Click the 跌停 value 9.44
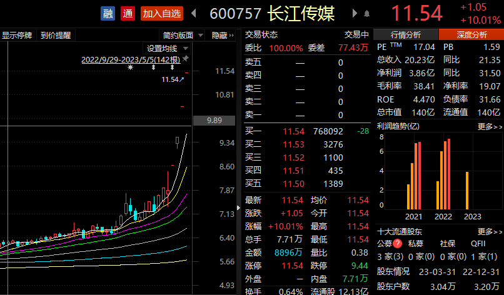Screen dimensions: 504x295 [x=360, y=266]
